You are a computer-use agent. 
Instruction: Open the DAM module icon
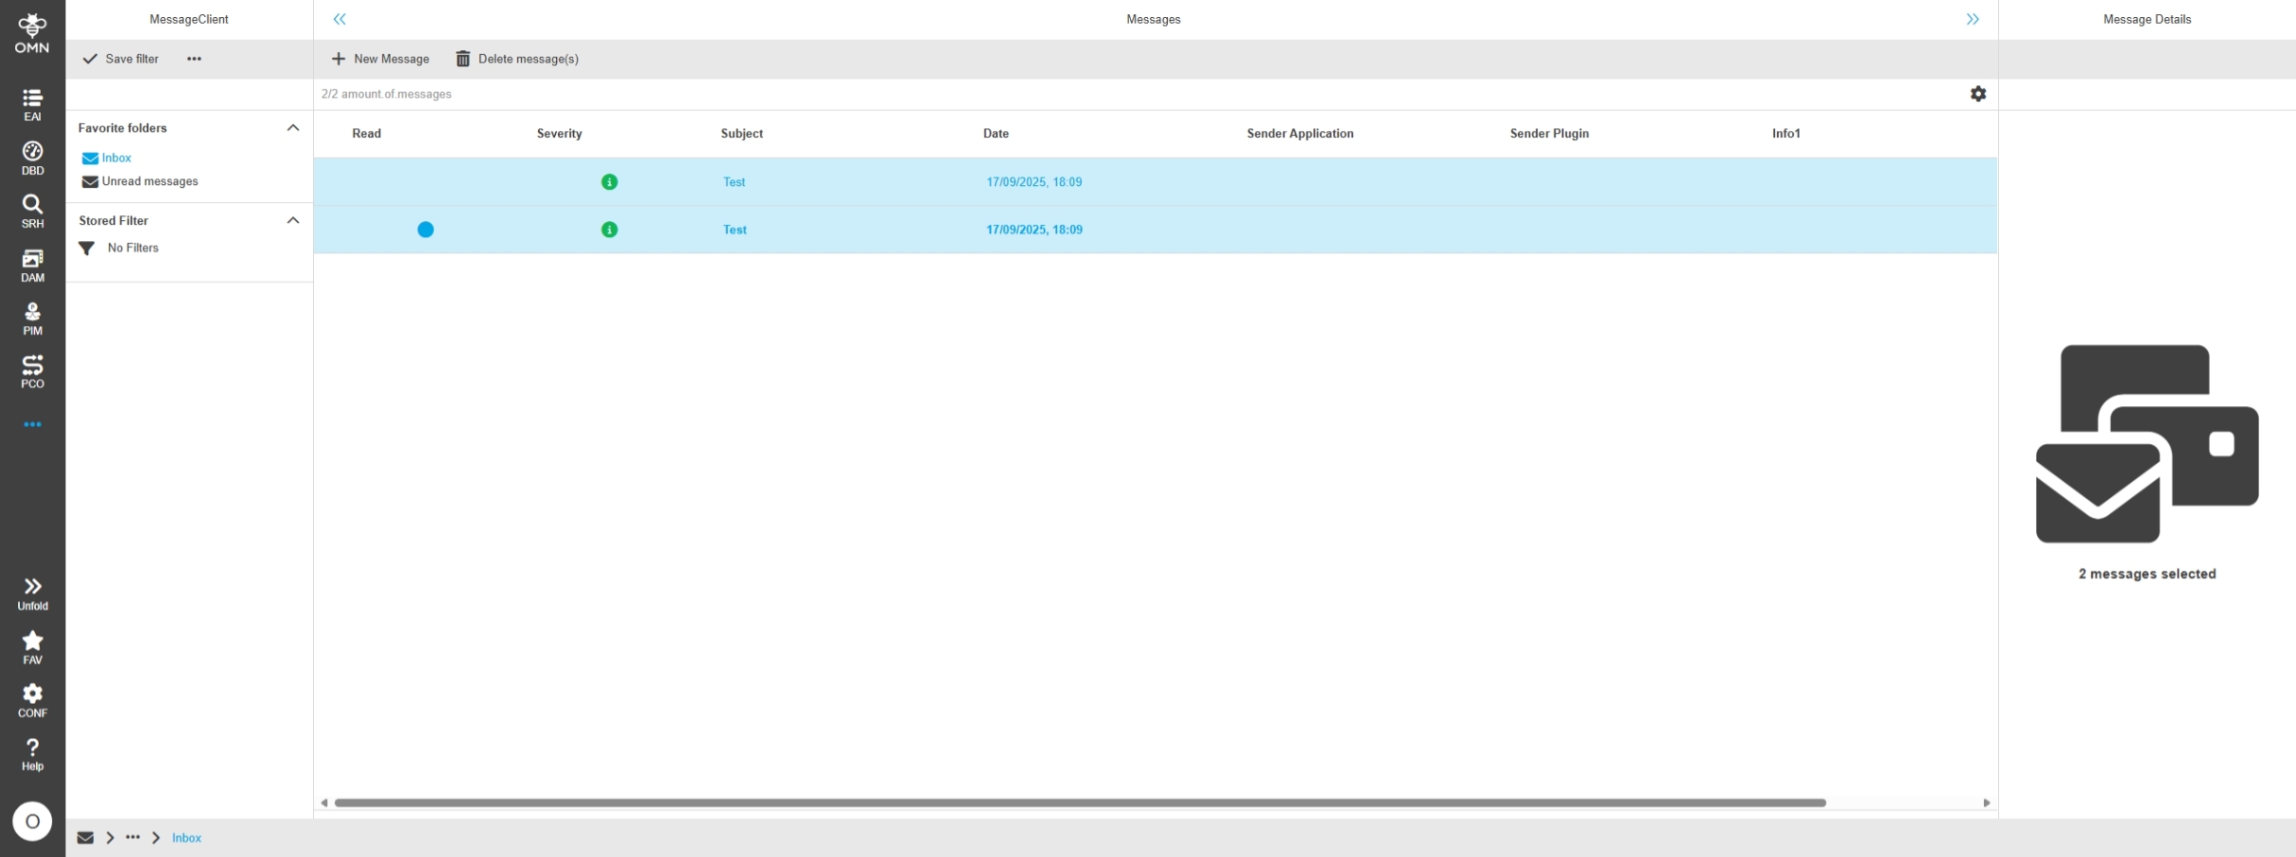pos(32,265)
